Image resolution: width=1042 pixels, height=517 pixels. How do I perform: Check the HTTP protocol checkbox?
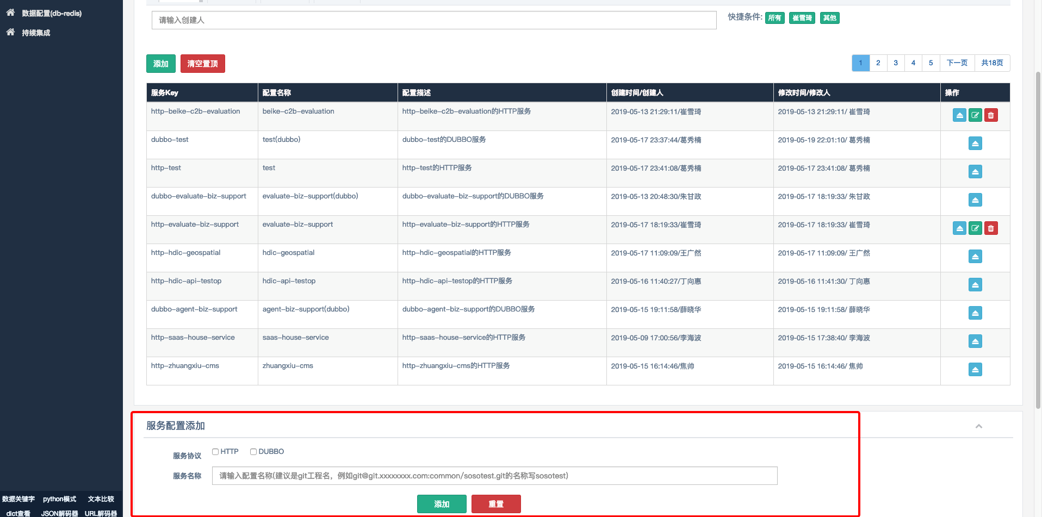(x=215, y=452)
